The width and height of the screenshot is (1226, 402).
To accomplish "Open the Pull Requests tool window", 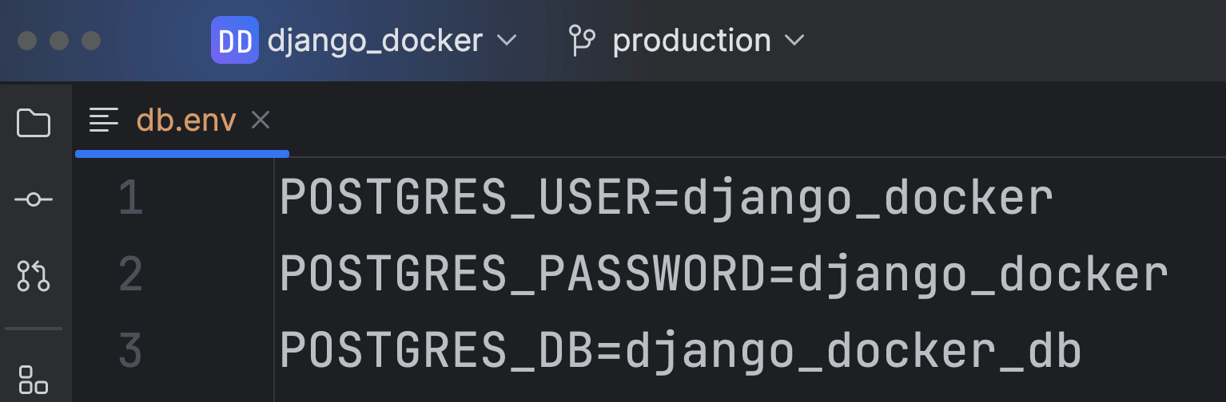I will [34, 275].
